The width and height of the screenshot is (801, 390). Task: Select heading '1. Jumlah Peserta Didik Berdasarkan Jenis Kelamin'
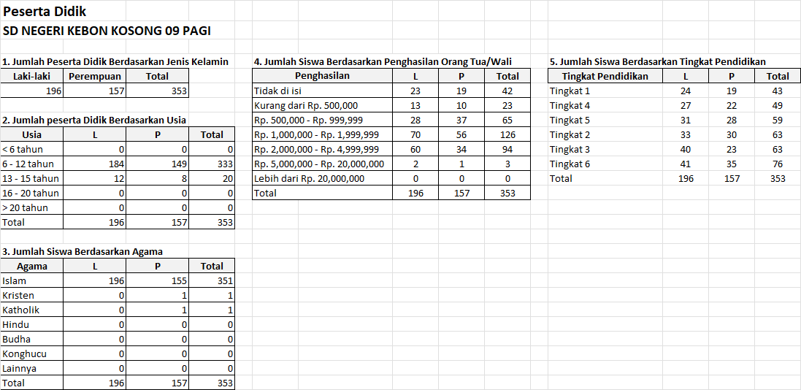115,62
